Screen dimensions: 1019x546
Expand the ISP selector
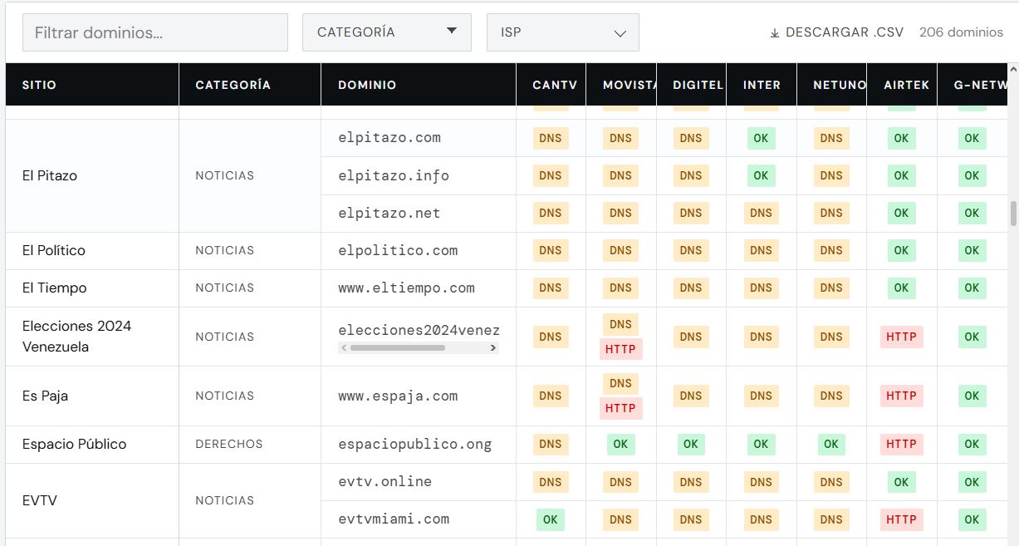(x=562, y=32)
